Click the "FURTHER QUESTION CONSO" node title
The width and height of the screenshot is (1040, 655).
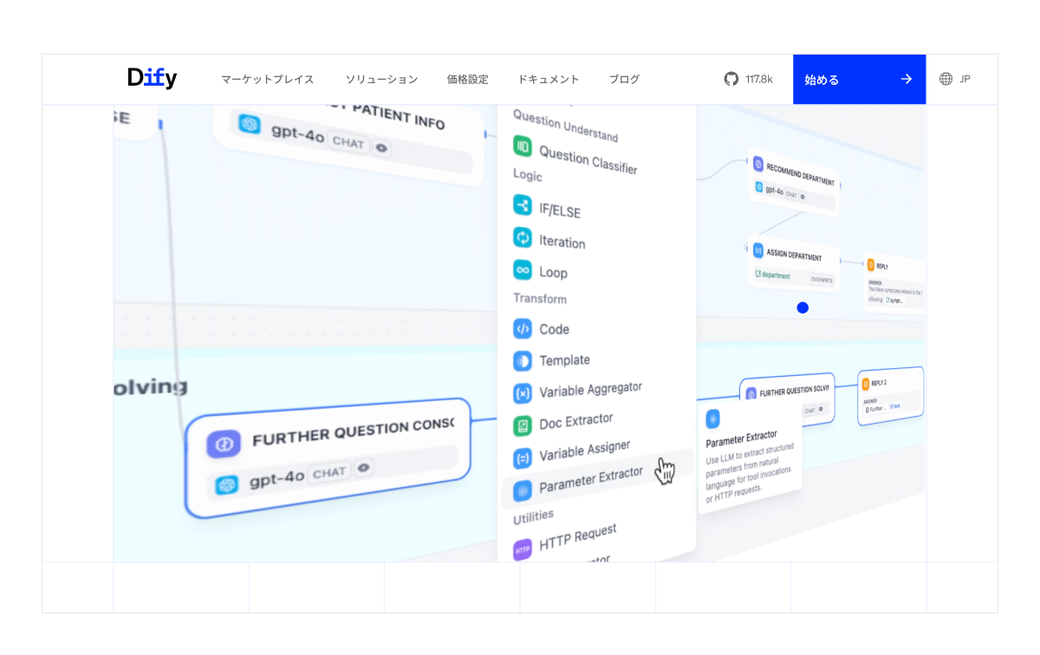[353, 431]
